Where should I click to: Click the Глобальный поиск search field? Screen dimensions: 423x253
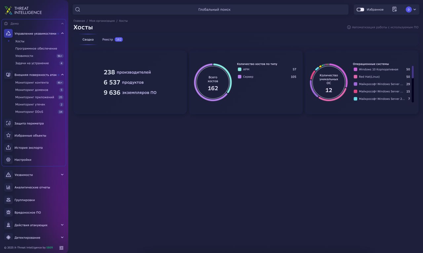(x=214, y=10)
